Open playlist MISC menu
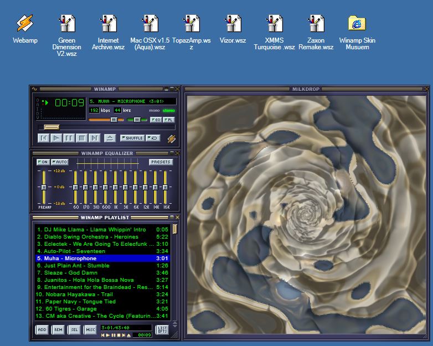This screenshot has width=433, height=346. (x=90, y=330)
